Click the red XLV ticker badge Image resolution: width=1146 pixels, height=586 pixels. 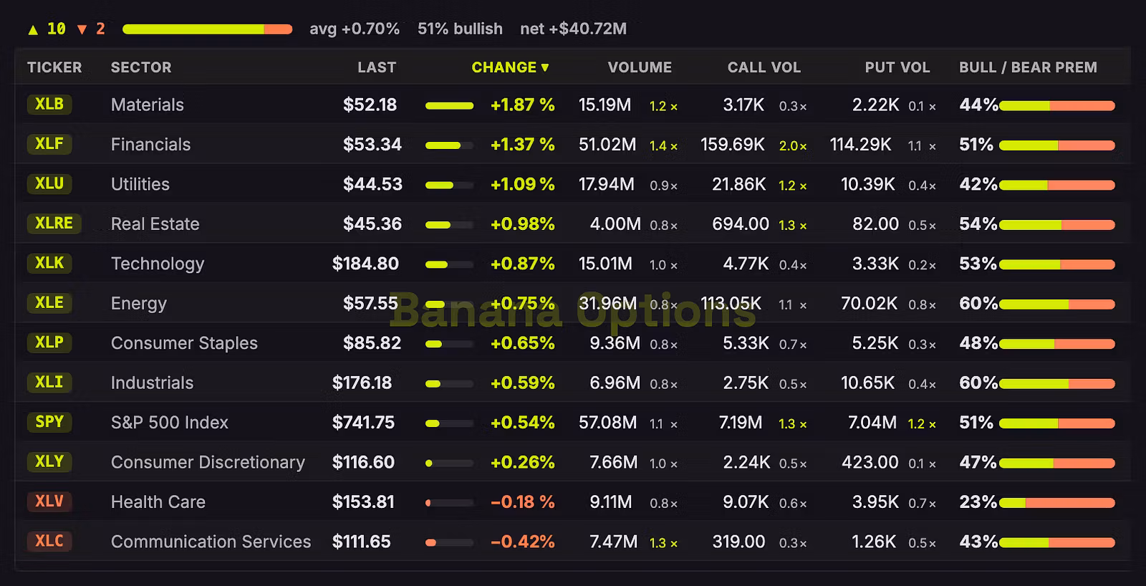point(49,501)
